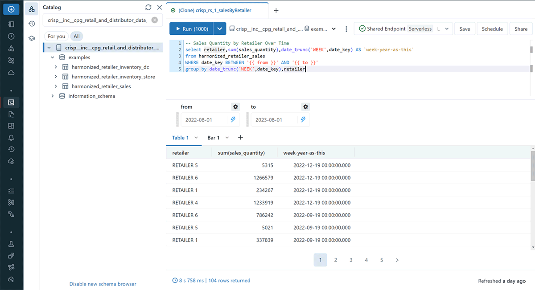
Task: Click the SQL Editor sidebar icon
Action: [x=11, y=102]
